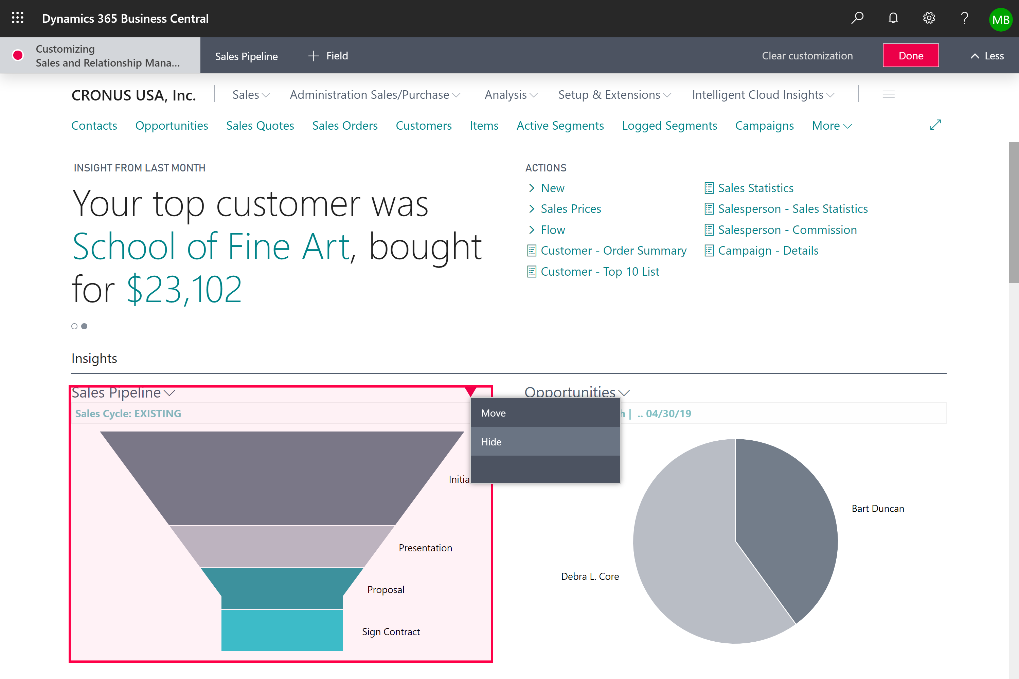Expand the New actions group
1019x679 pixels.
click(x=546, y=188)
